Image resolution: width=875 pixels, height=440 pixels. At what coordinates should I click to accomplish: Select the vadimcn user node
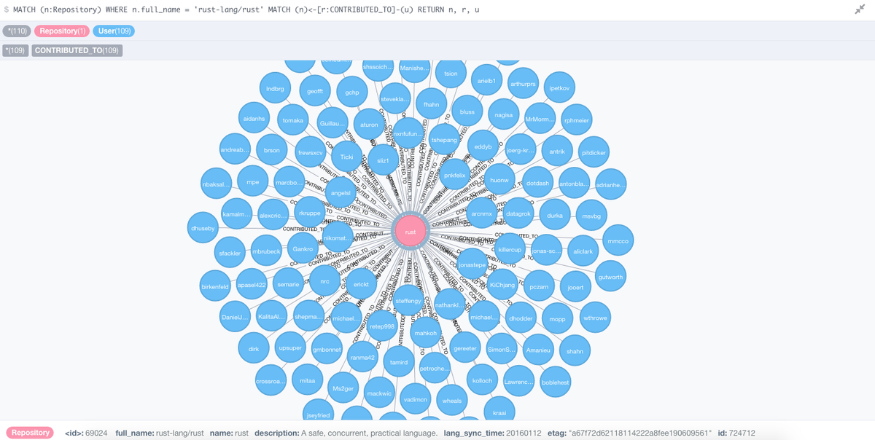pos(416,399)
